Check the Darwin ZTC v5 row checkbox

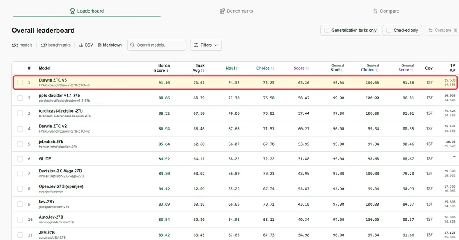[20, 82]
